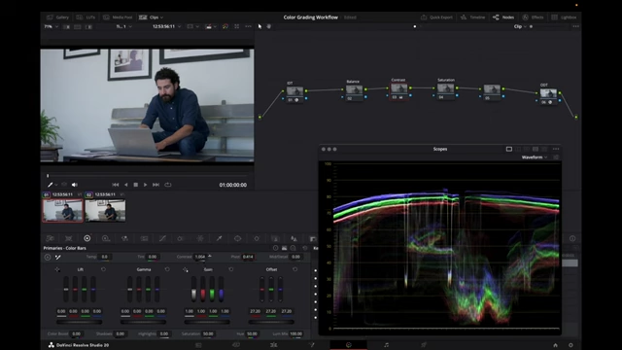Open the Scopes window three-dot menu
This screenshot has width=622, height=350.
[556, 149]
